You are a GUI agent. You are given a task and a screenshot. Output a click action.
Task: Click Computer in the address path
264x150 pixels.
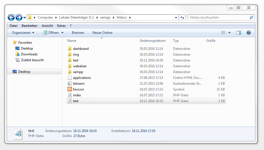pos(45,17)
